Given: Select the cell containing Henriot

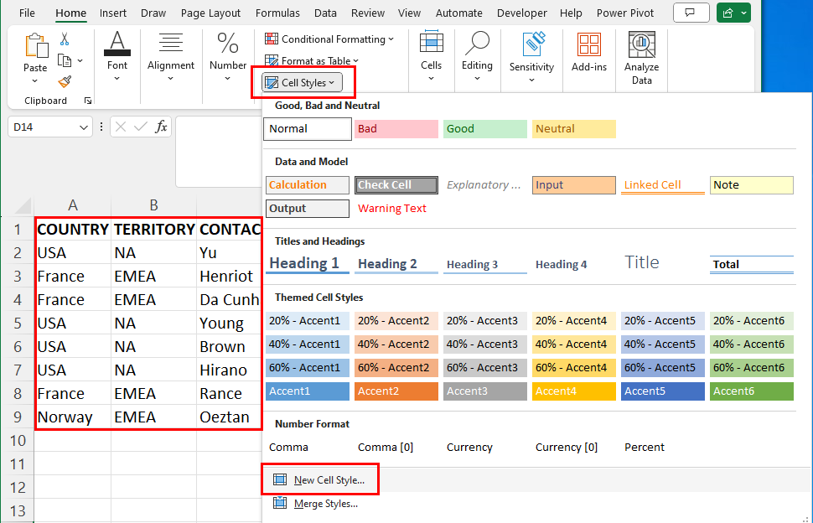Looking at the screenshot, I should (x=229, y=277).
